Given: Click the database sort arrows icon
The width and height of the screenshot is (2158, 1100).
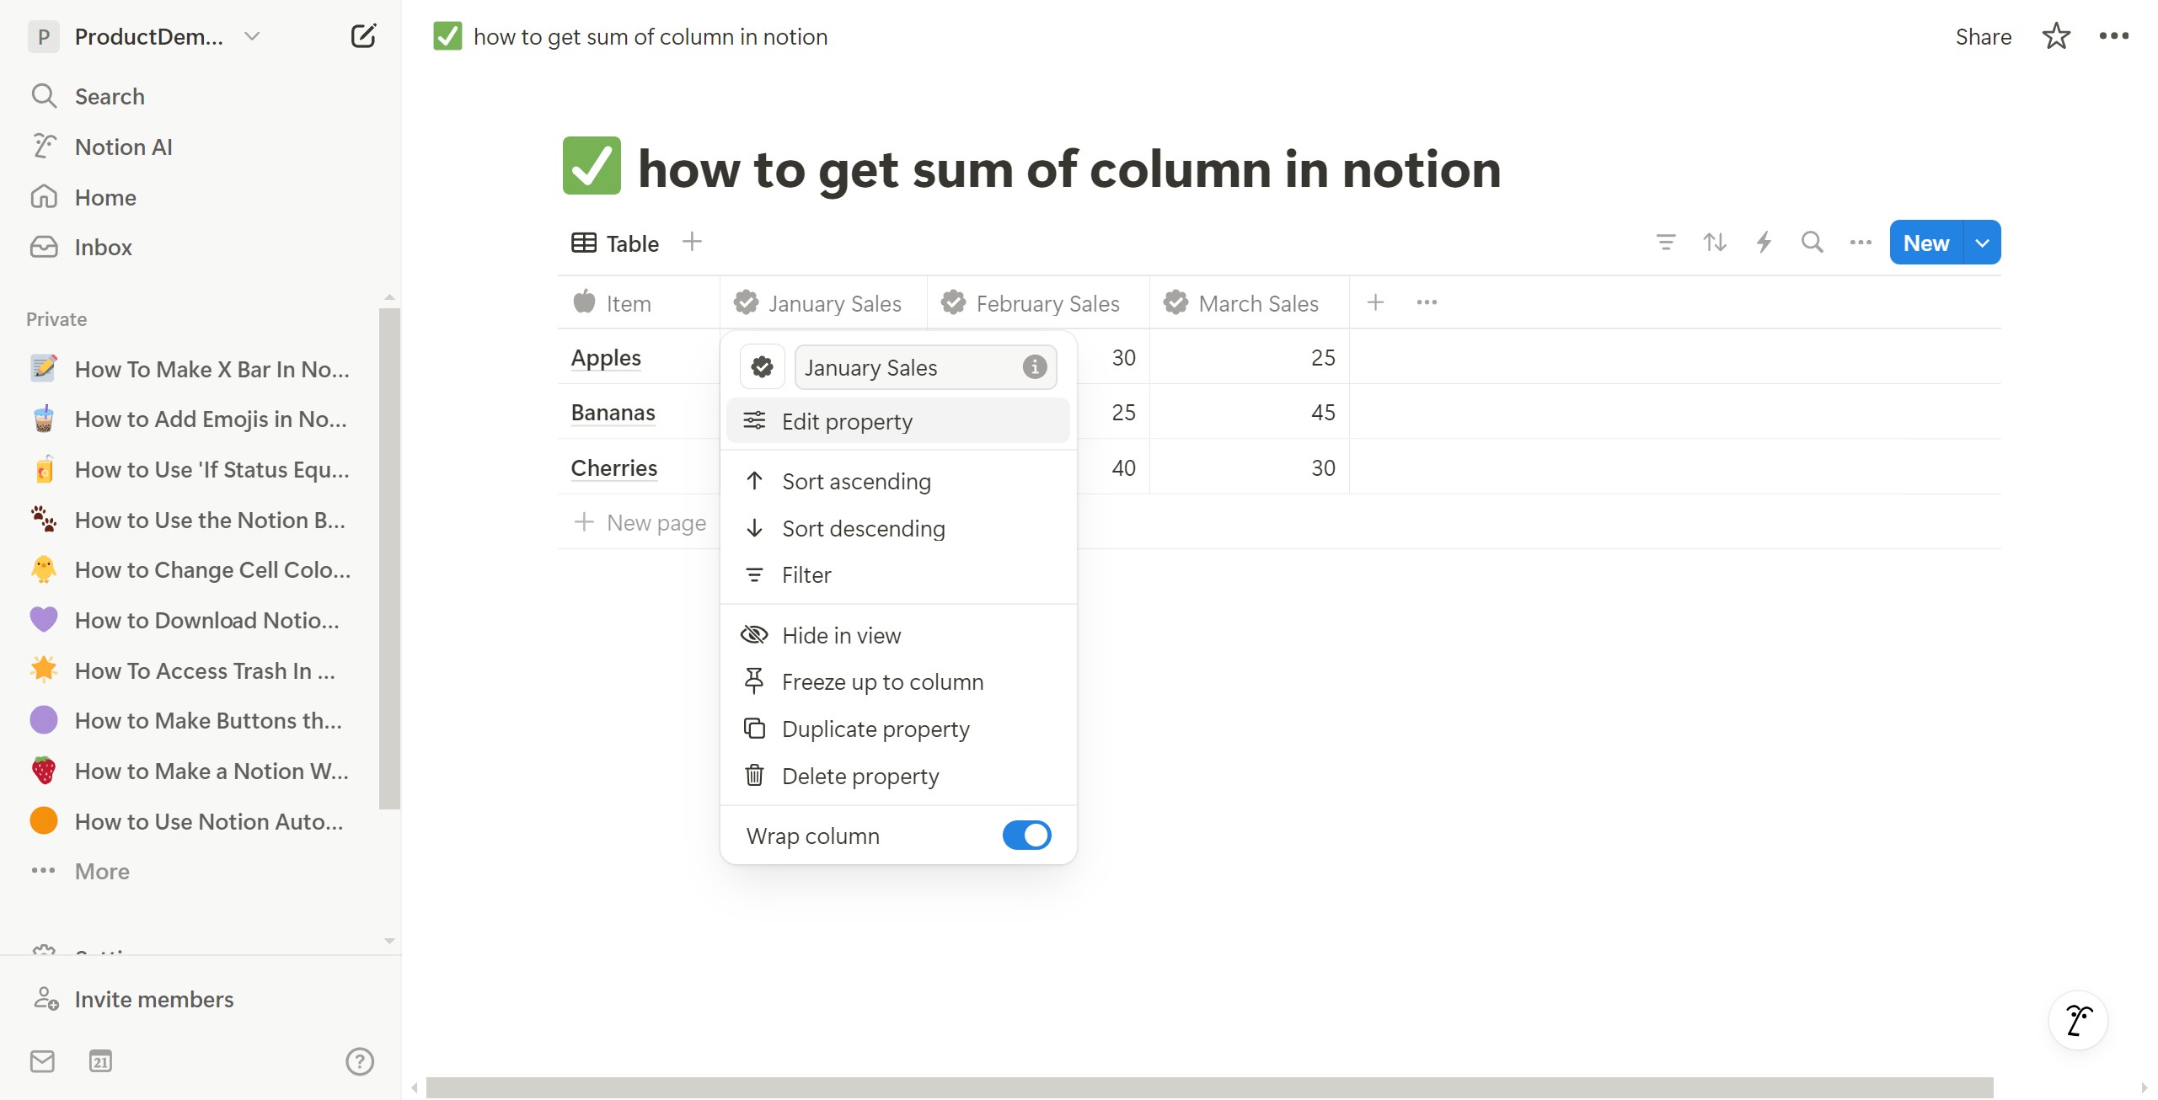Looking at the screenshot, I should pyautogui.click(x=1714, y=243).
